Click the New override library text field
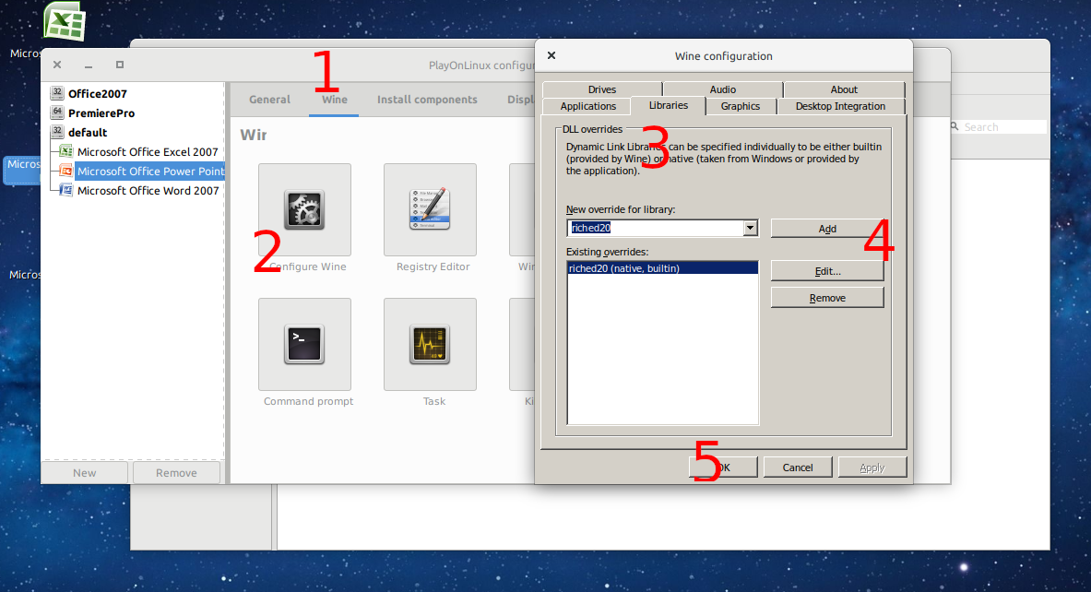Viewport: 1091px width, 592px height. coord(656,228)
